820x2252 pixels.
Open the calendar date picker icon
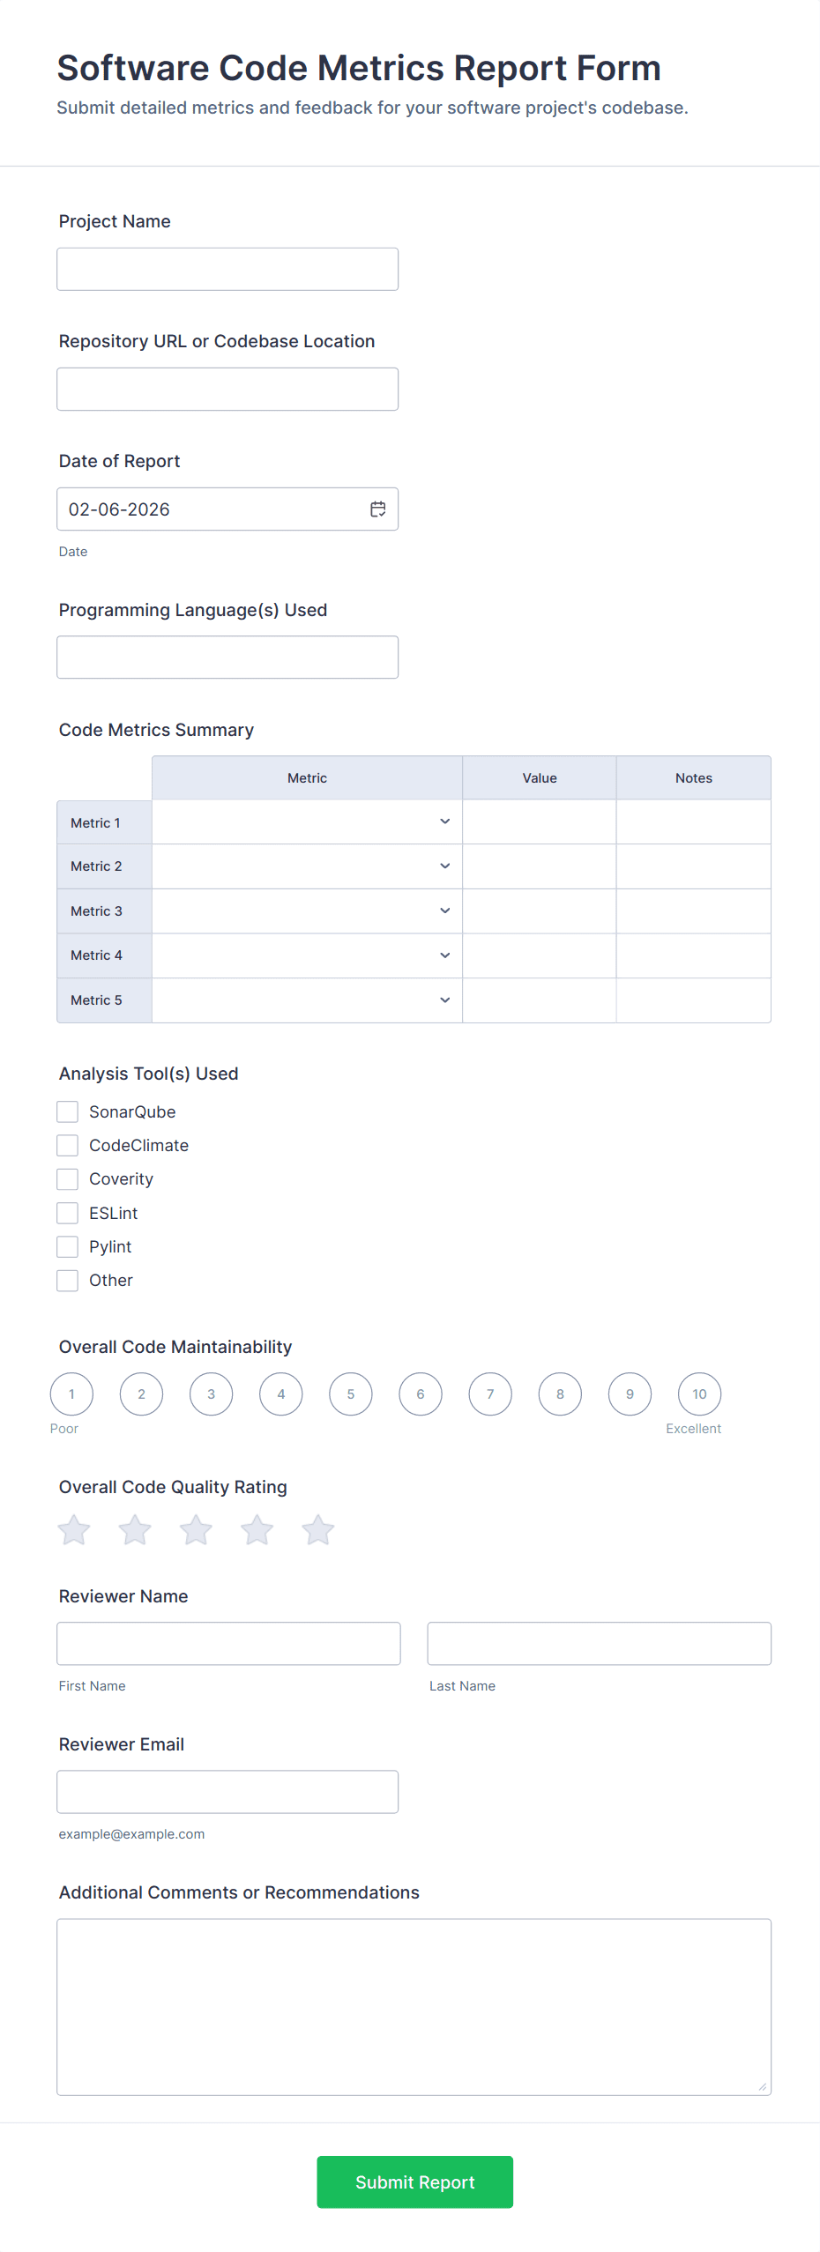point(377,509)
